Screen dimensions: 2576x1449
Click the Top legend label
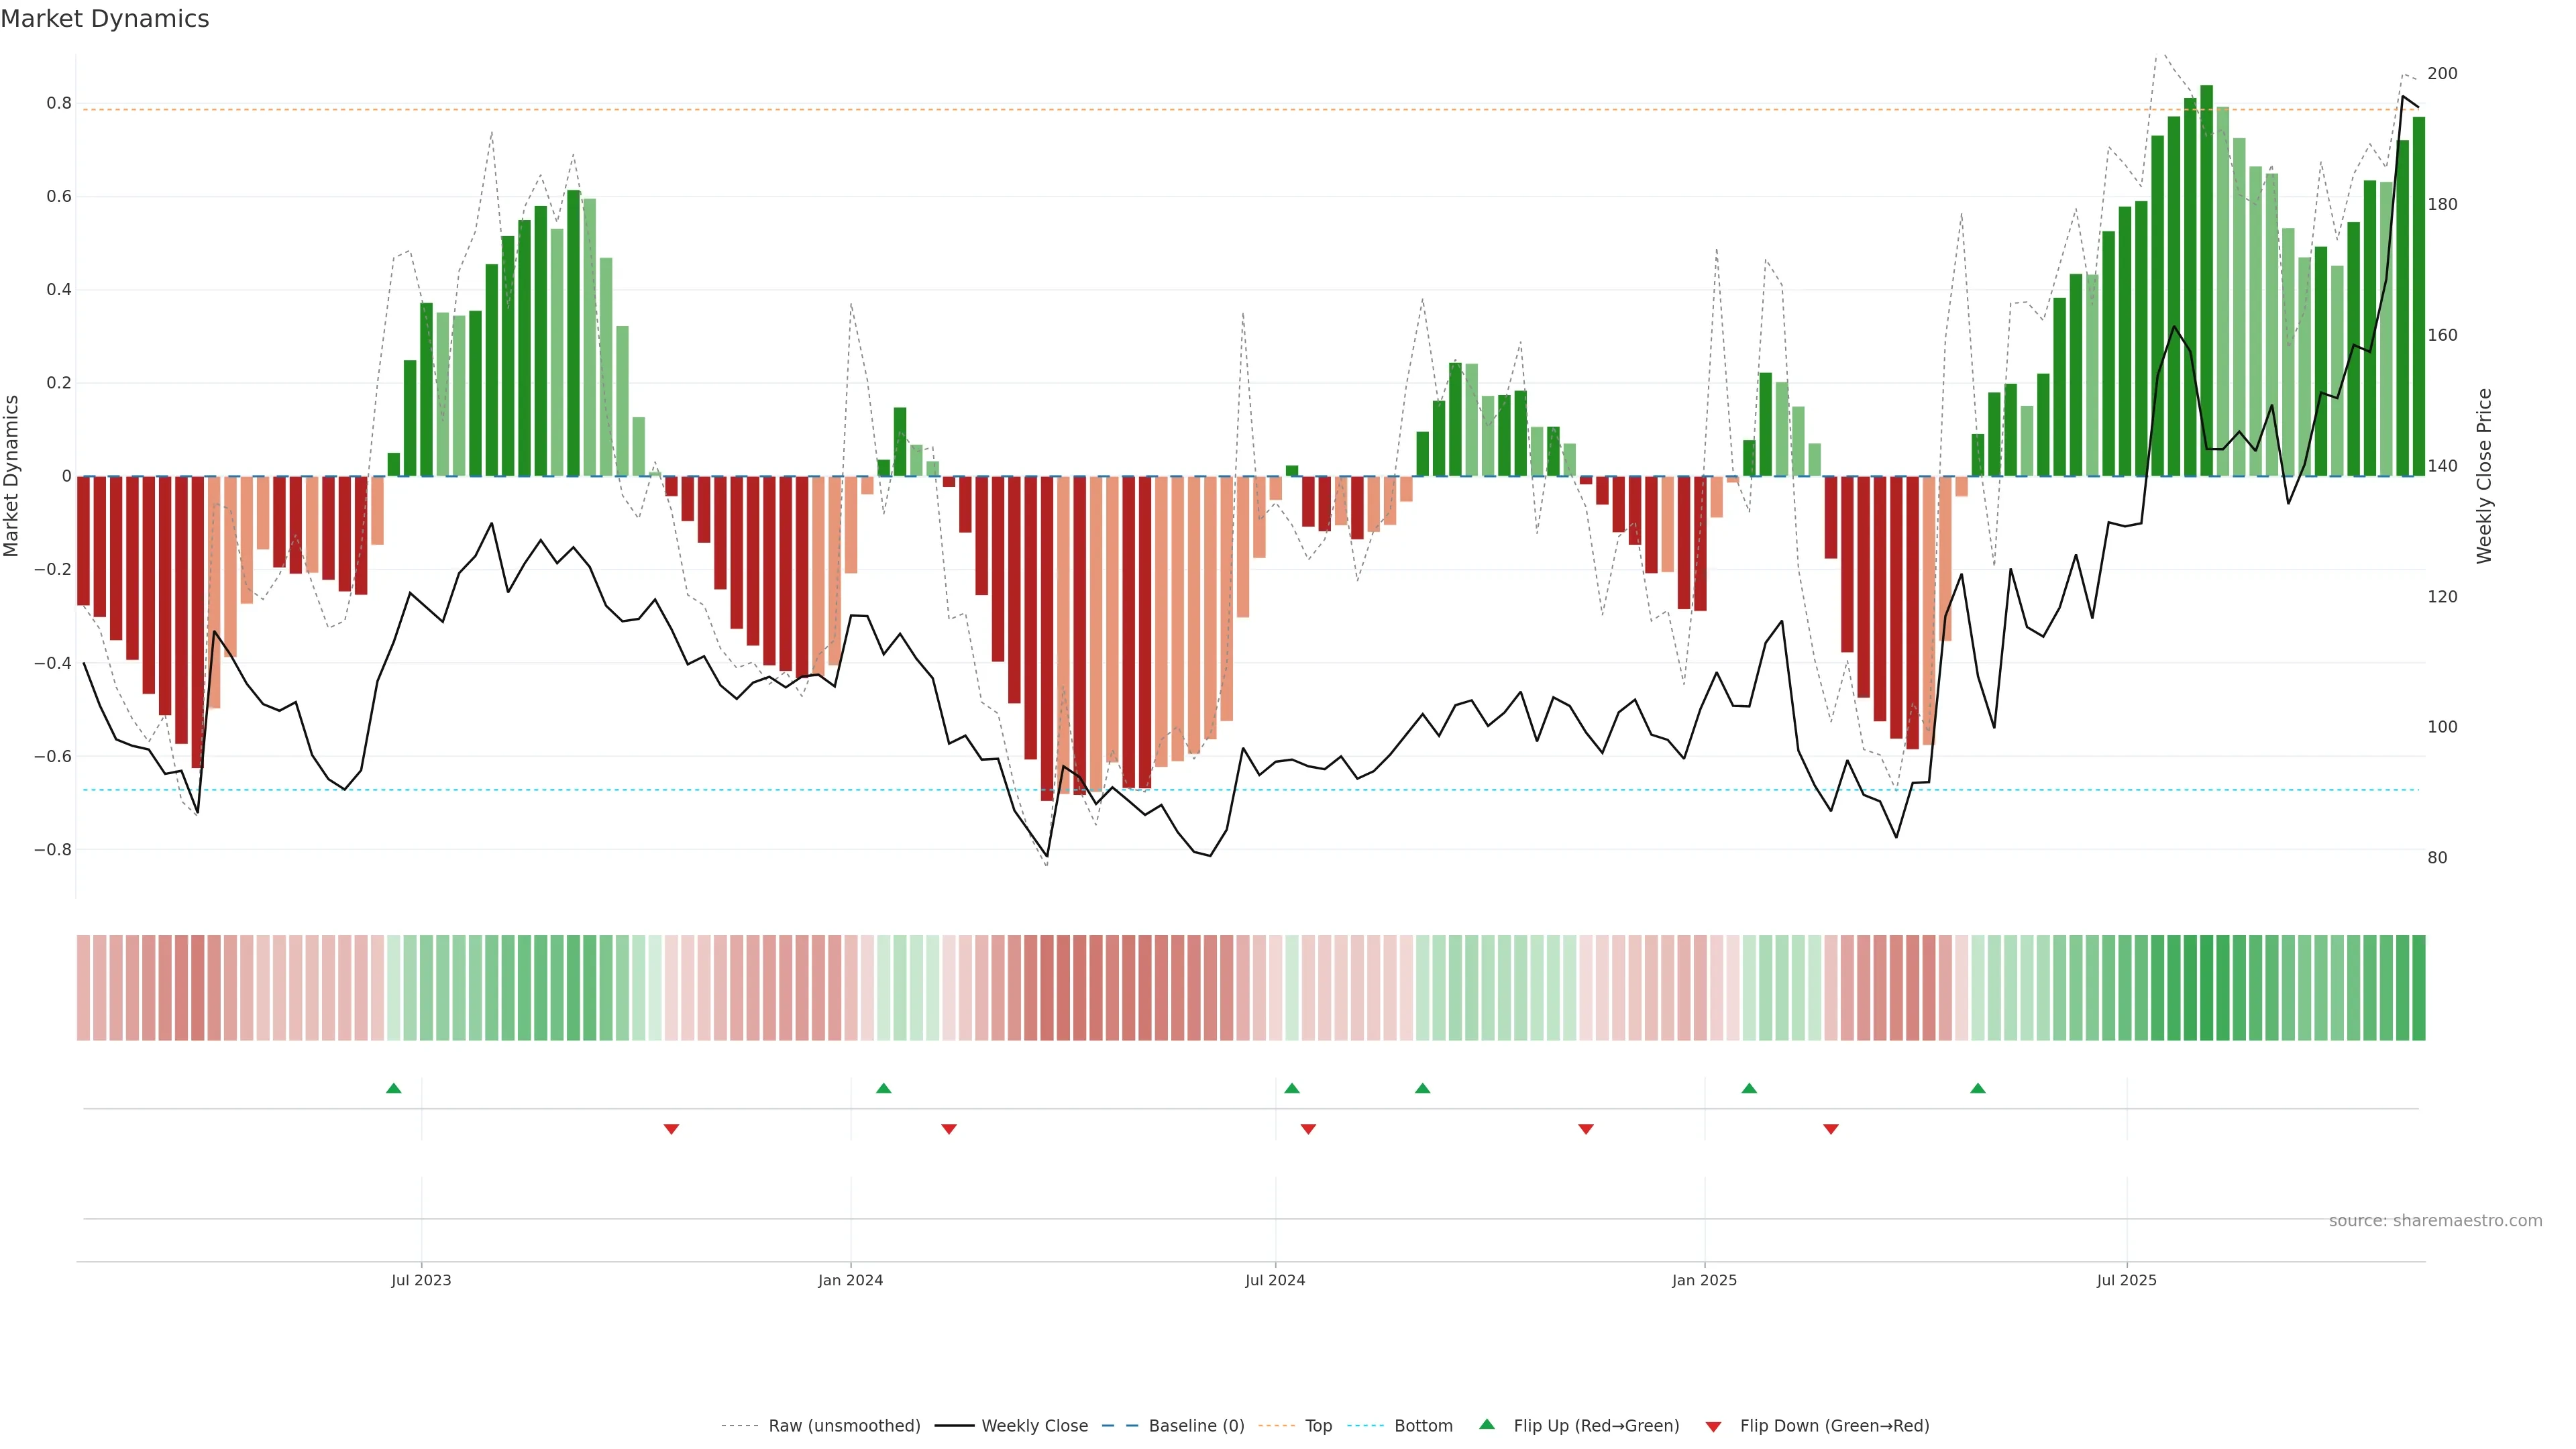tap(1318, 1425)
